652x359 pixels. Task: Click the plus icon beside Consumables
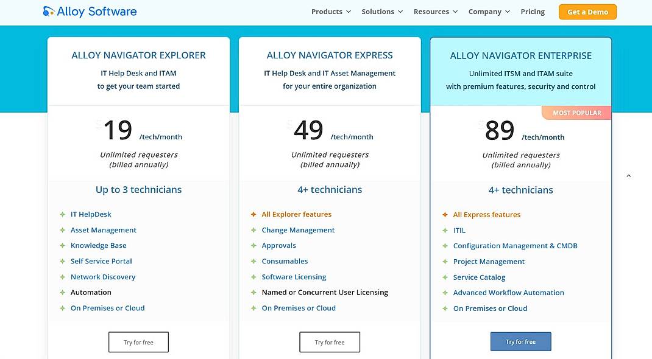coord(253,261)
